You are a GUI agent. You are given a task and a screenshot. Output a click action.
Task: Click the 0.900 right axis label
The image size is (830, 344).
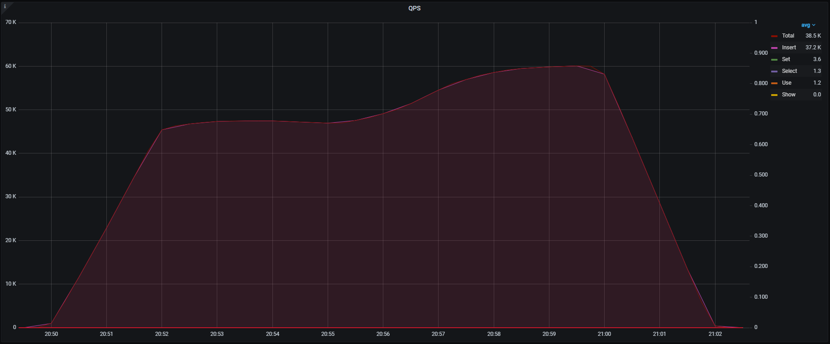click(x=761, y=53)
